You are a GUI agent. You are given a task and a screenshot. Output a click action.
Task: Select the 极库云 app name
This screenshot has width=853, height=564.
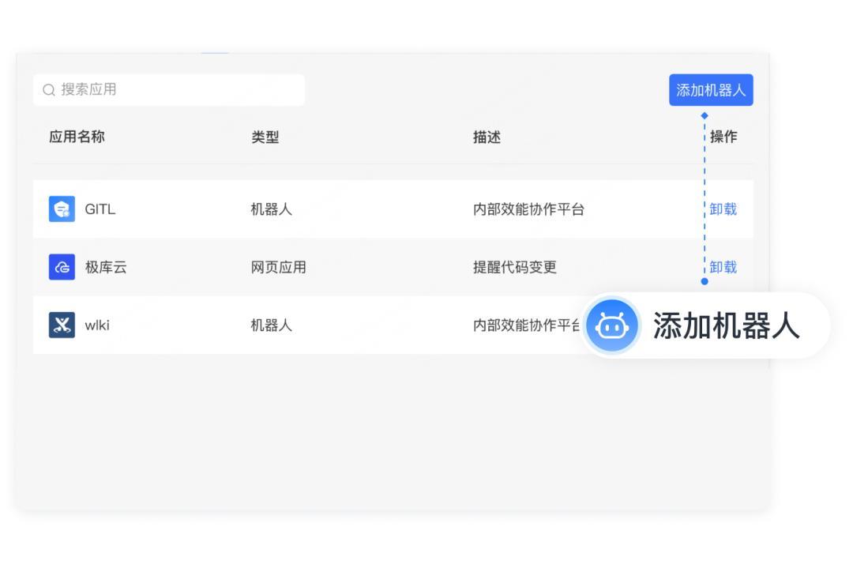(106, 267)
